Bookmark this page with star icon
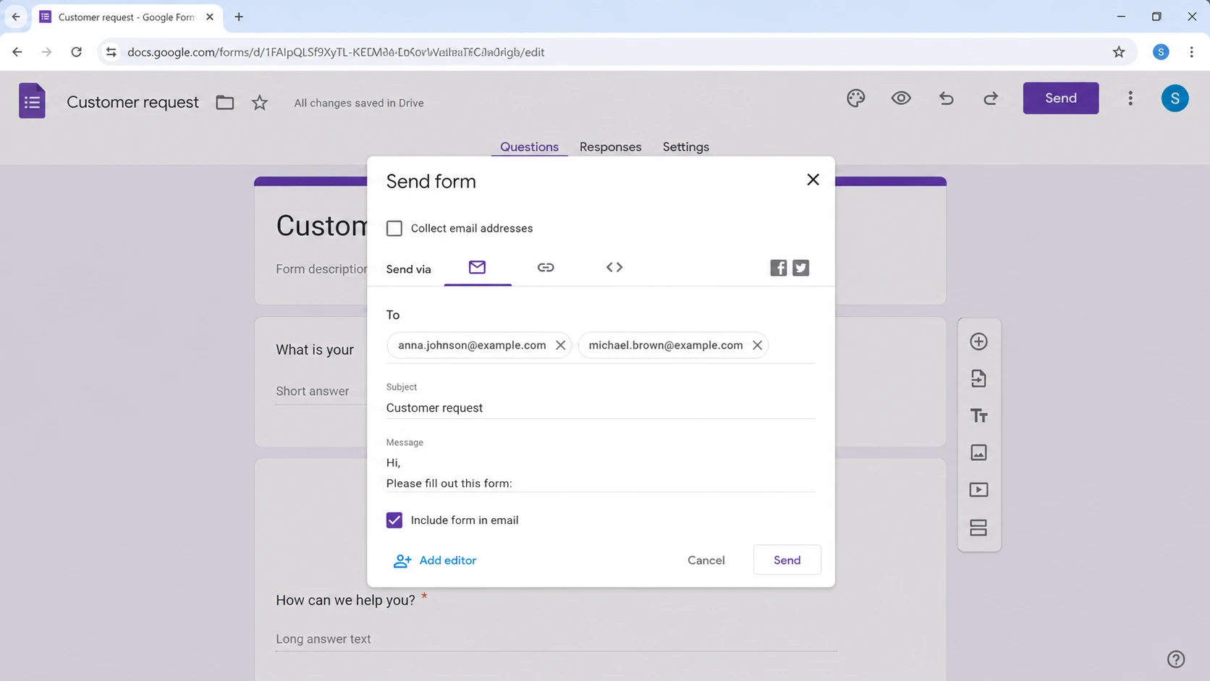1210x681 pixels. click(1119, 52)
